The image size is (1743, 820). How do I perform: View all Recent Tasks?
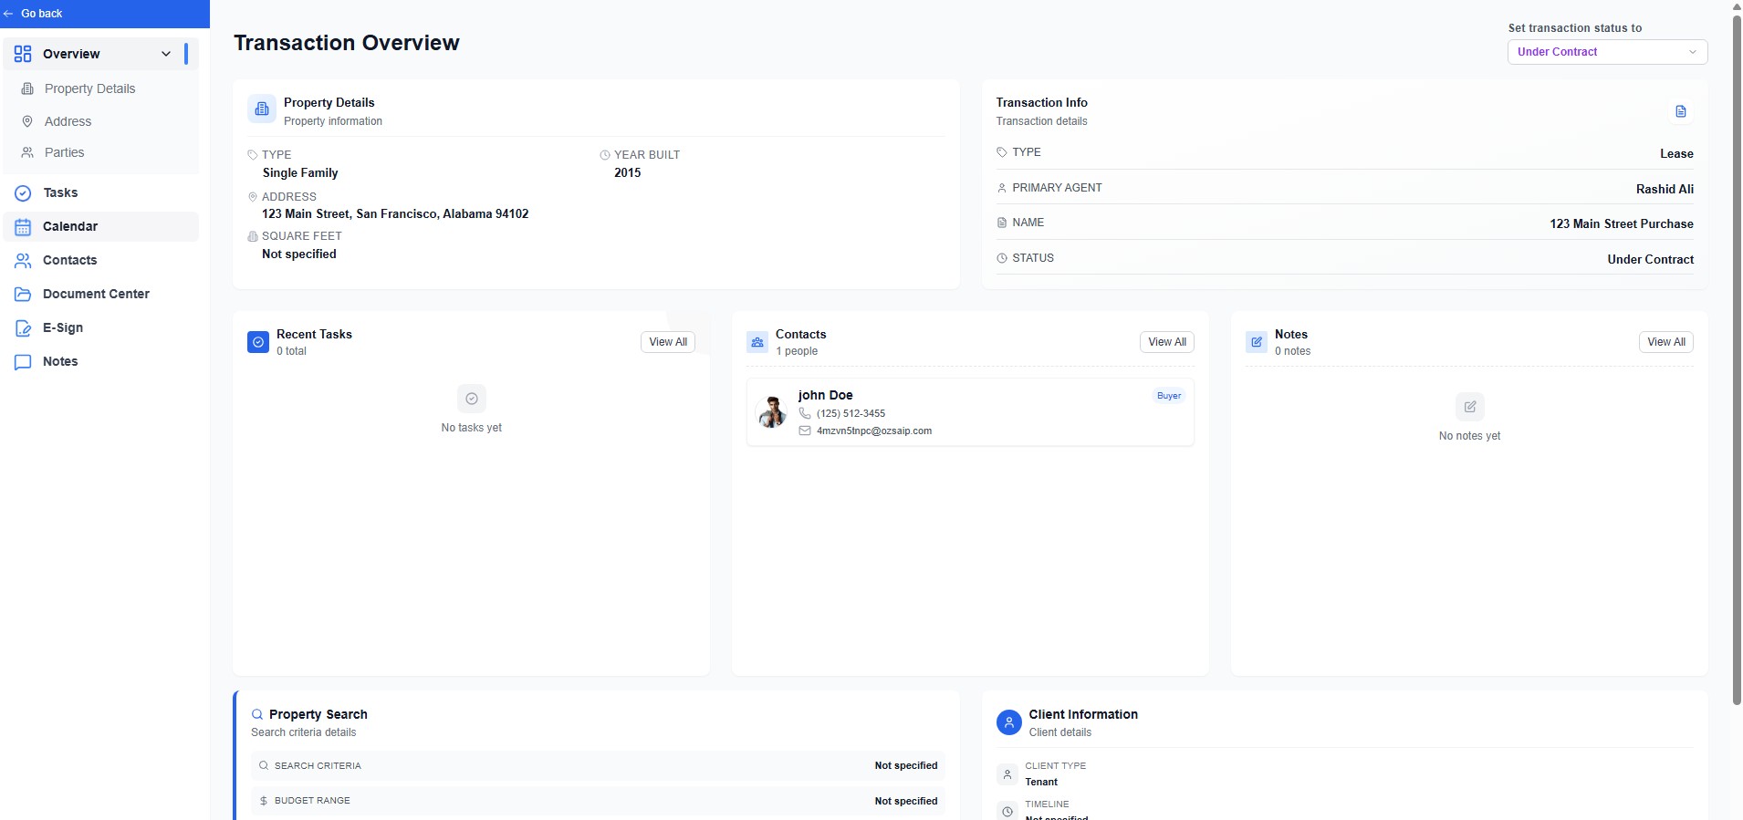pyautogui.click(x=668, y=342)
